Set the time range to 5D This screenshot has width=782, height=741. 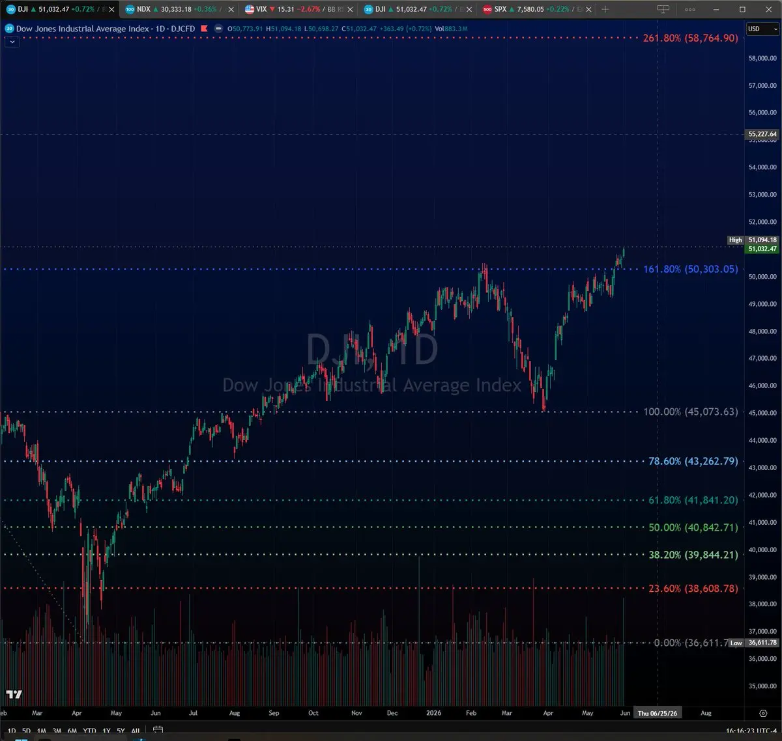tap(26, 731)
